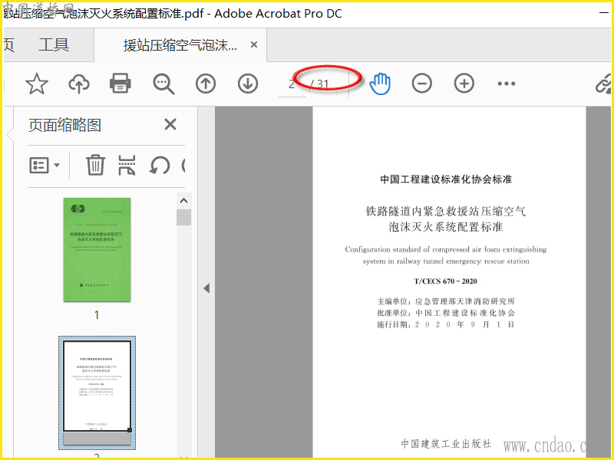Rotate the selected page counterclockwise
This screenshot has height=460, width=614.
pyautogui.click(x=160, y=165)
